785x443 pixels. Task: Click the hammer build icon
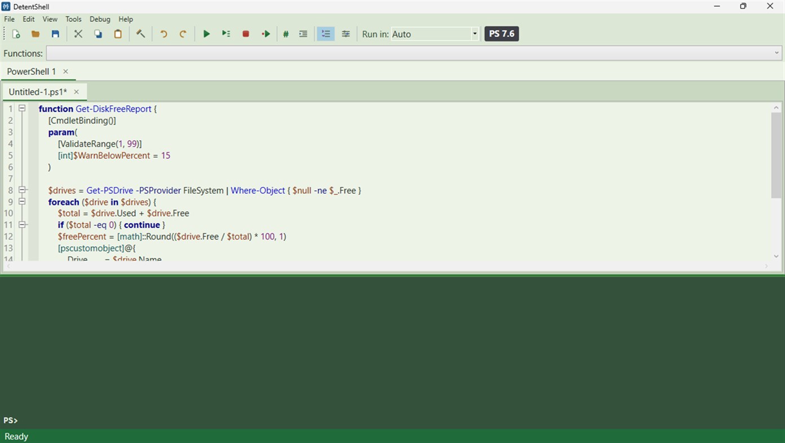141,34
